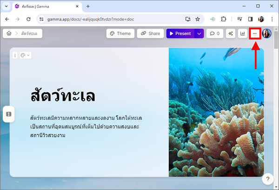Open the three-dot more options menu

pyautogui.click(x=255, y=33)
